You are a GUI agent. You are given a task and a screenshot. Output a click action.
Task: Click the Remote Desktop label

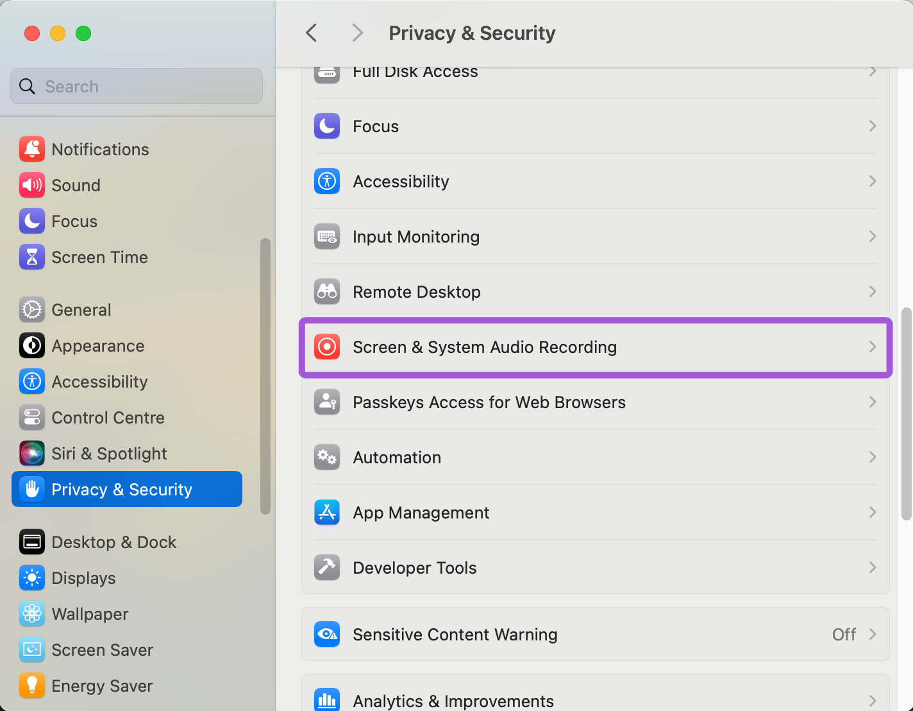tap(417, 292)
